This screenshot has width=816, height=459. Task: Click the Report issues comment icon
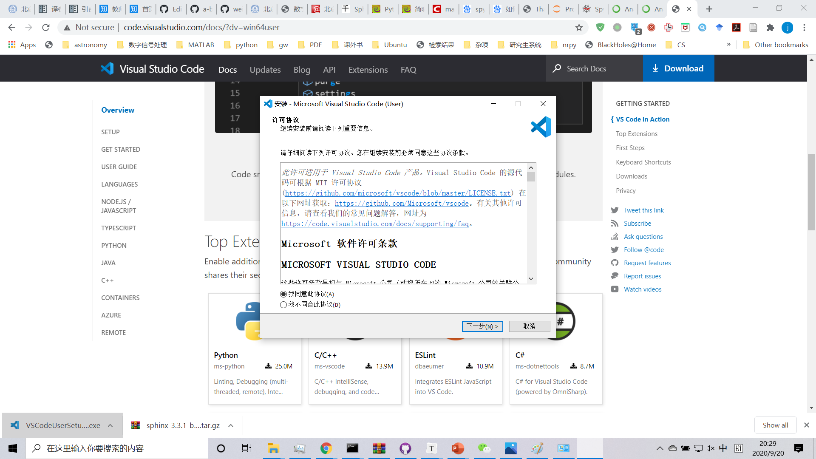coord(615,276)
